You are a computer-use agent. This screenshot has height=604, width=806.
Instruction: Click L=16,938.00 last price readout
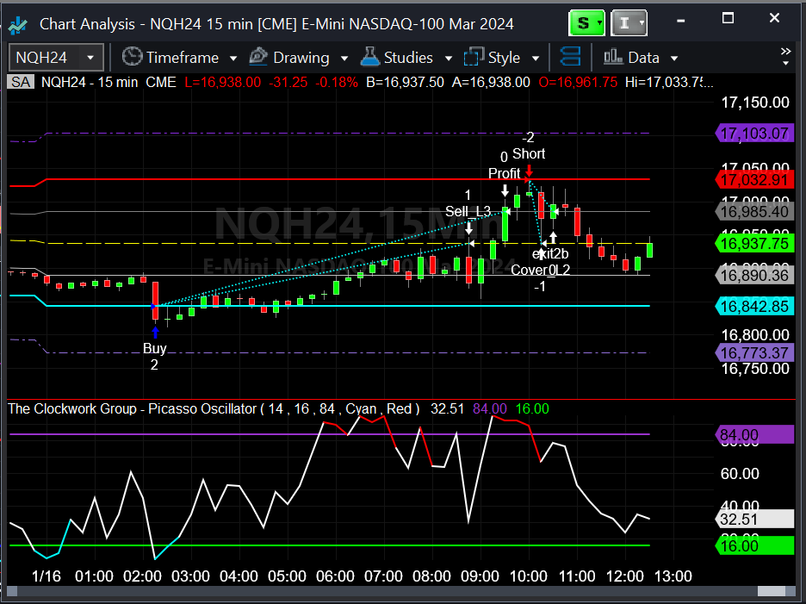[222, 83]
